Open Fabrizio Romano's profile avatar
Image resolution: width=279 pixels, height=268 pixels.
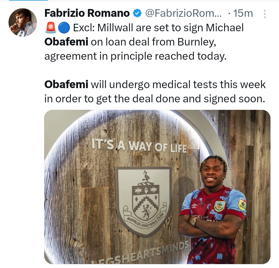coord(23,22)
